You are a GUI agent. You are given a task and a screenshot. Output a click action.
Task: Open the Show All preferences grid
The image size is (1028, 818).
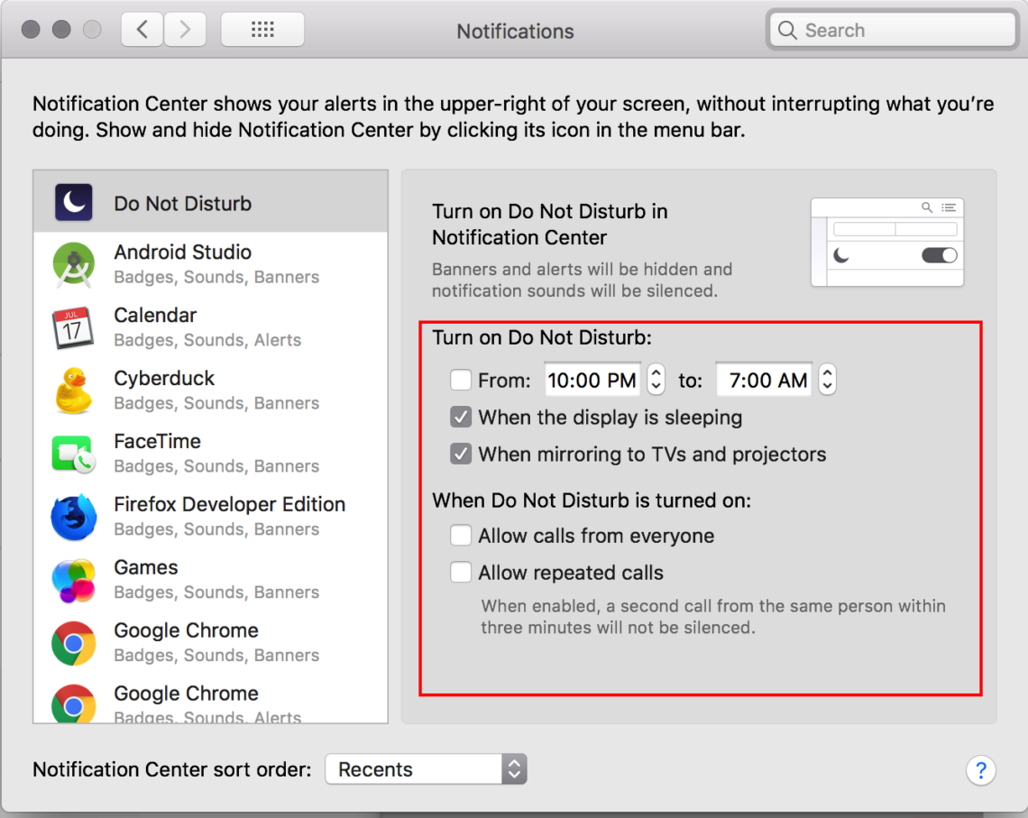[x=262, y=29]
